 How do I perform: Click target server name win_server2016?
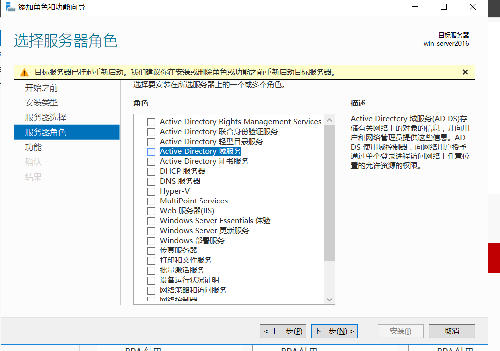(x=446, y=44)
